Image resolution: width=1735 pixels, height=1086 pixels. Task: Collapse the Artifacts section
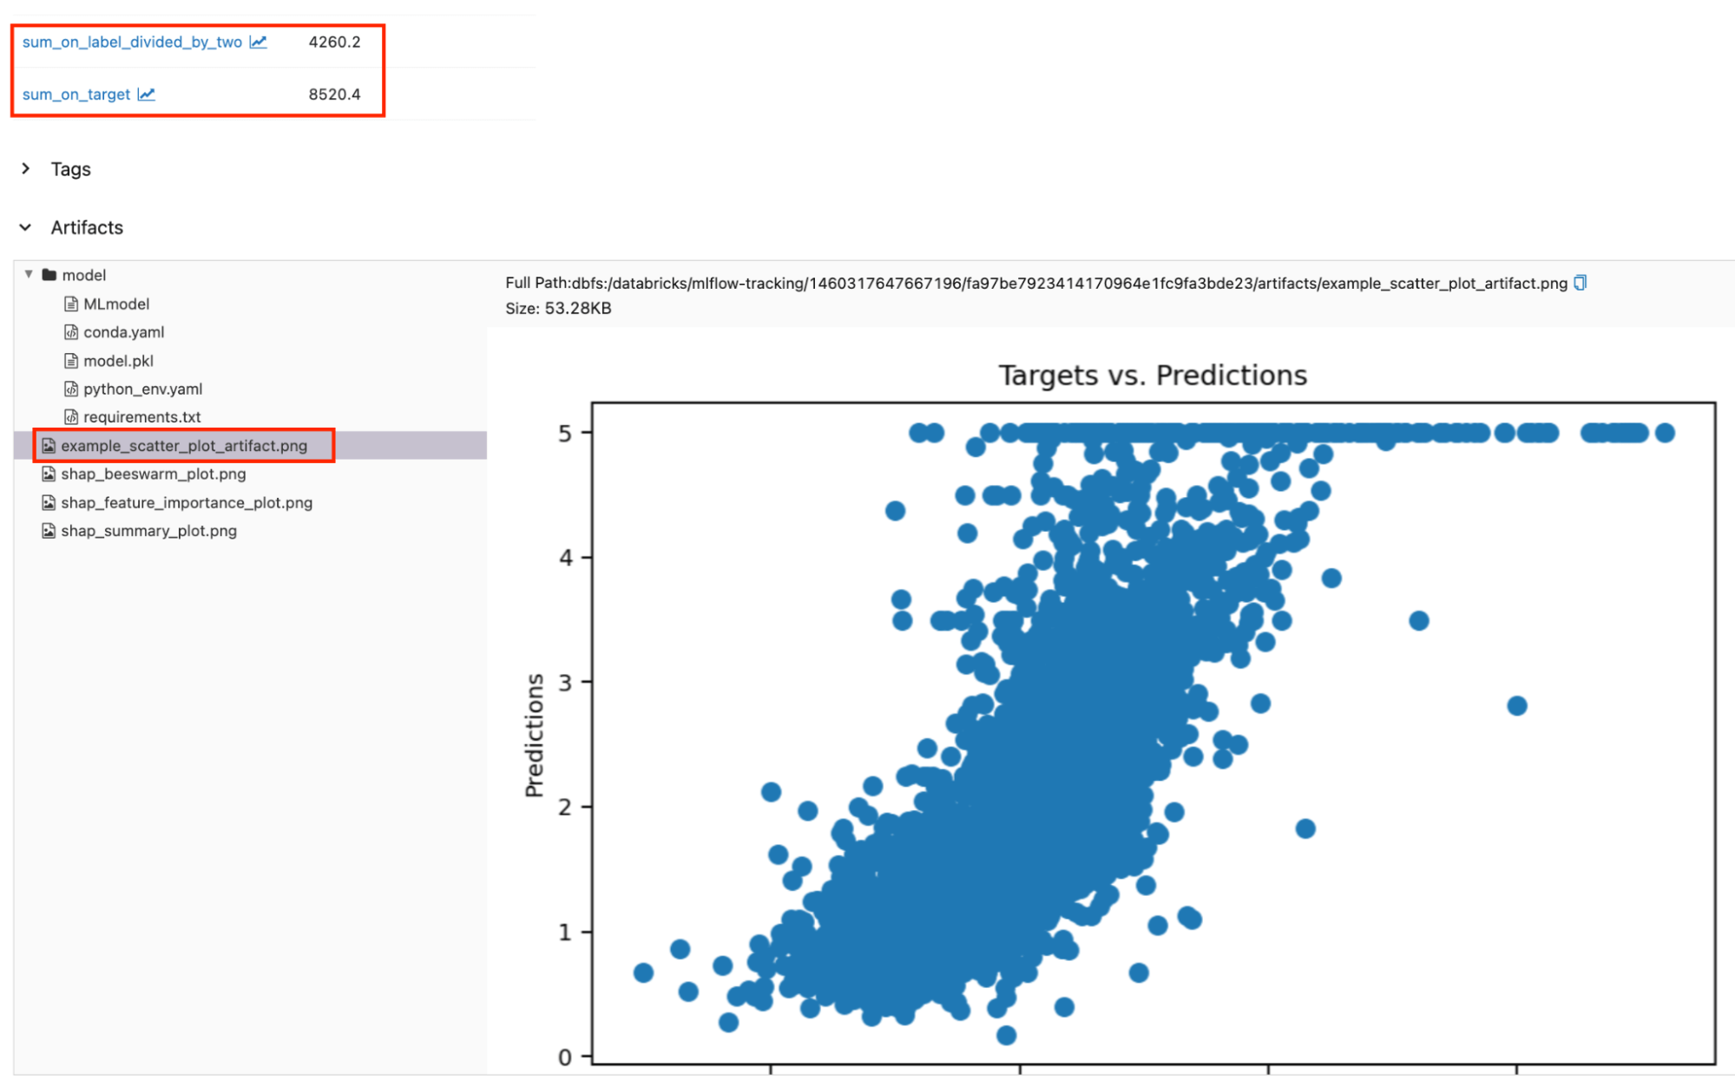click(26, 227)
